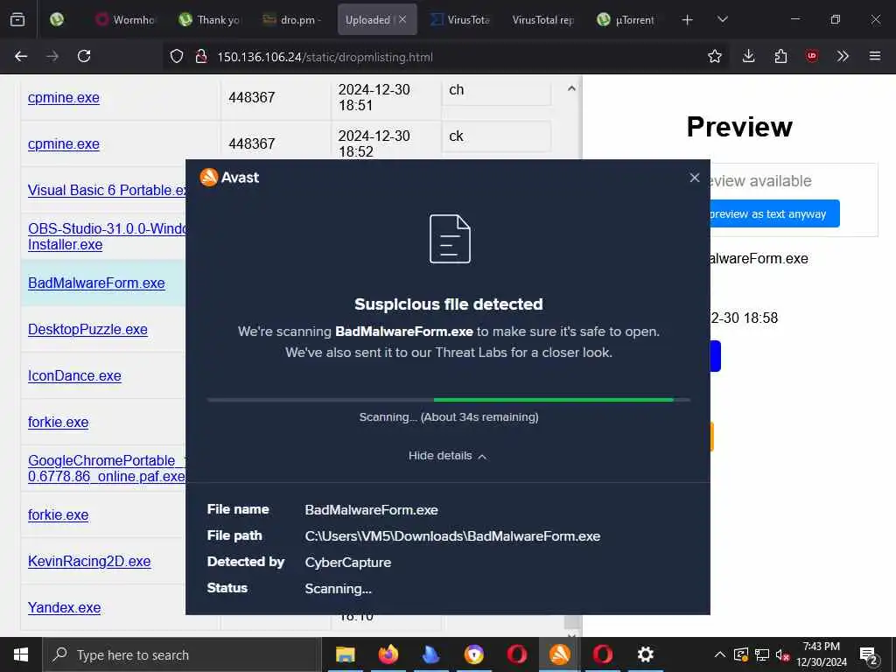Viewport: 896px width, 672px height.
Task: Click the browser back arrow
Action: click(x=21, y=56)
